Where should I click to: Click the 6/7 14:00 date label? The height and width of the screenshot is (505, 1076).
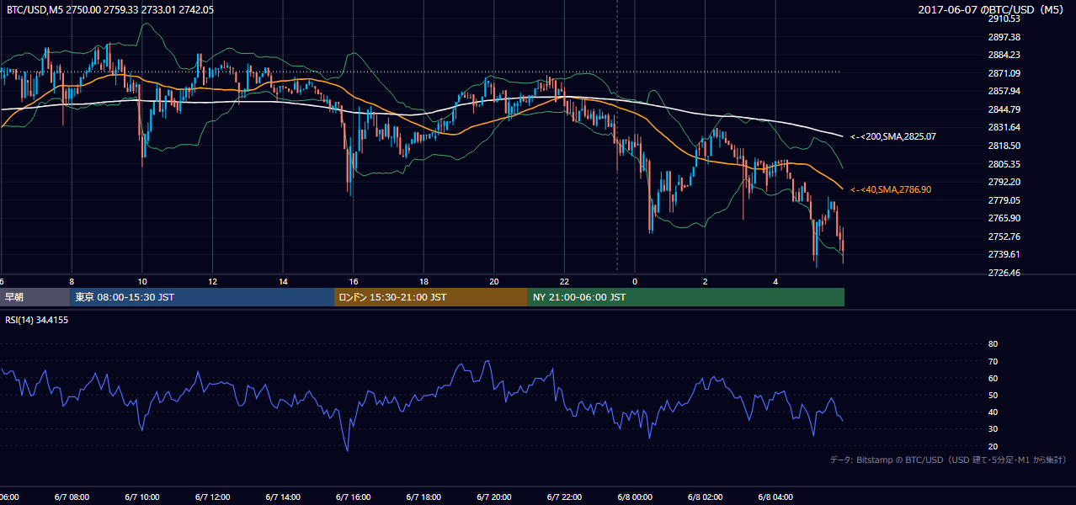[x=282, y=497]
